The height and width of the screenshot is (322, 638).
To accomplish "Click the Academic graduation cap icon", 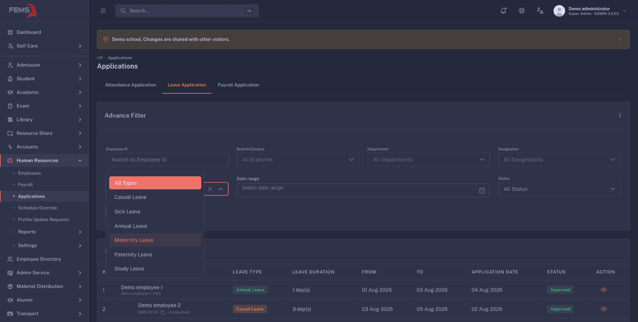I will (10, 92).
